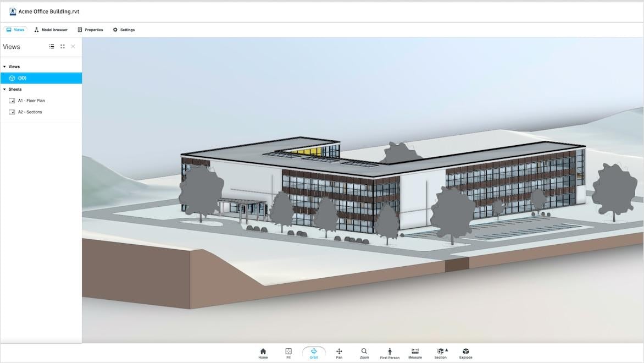Collapse the Sheets section
The height and width of the screenshot is (363, 644).
[5, 89]
